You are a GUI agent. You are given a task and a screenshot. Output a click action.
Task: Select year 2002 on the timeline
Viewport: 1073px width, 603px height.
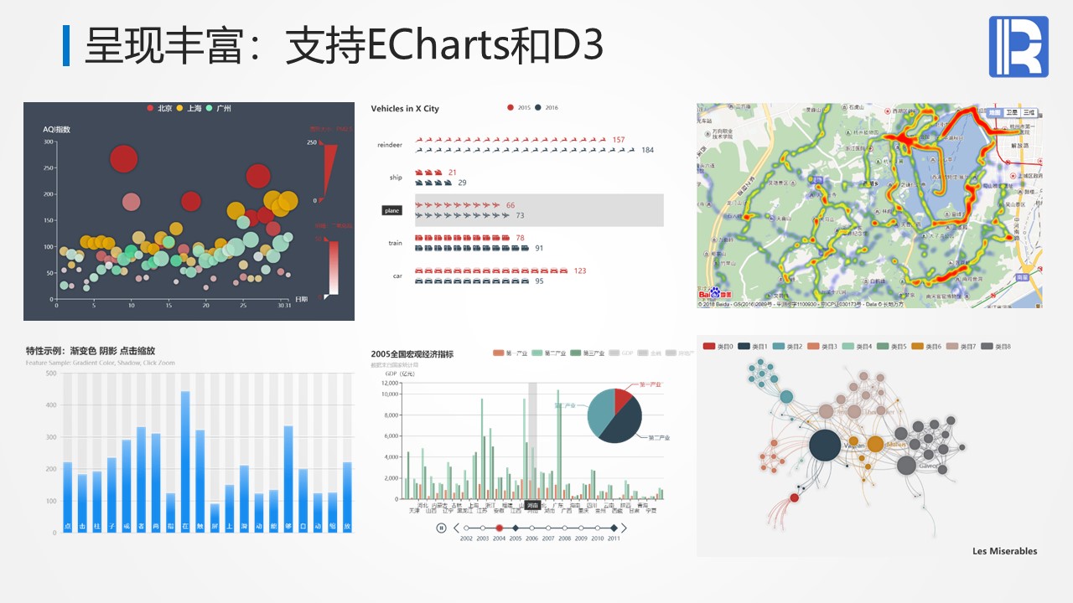tap(466, 528)
